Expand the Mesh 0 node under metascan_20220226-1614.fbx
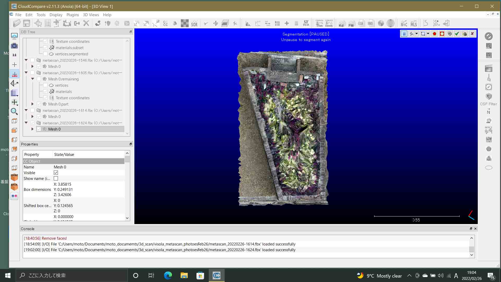This screenshot has width=501, height=282. point(32,116)
